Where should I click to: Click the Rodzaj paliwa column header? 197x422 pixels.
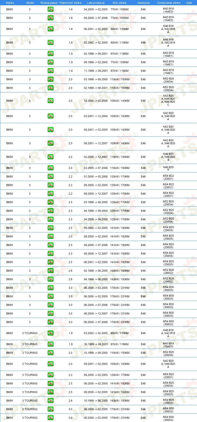pos(49,3)
